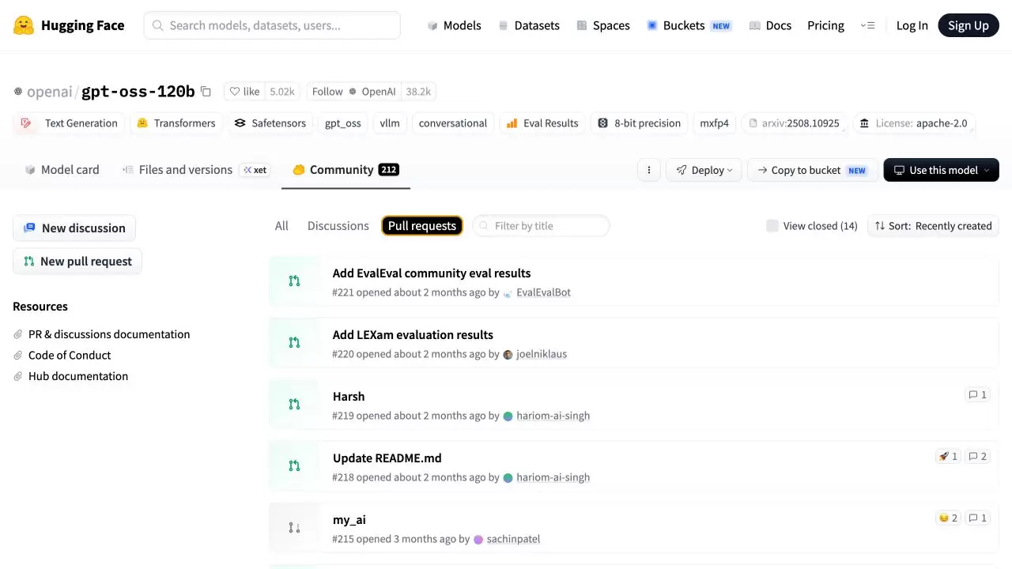Click the comment count on my_ai PR
Screen dimensions: 1012x569
[977, 518]
